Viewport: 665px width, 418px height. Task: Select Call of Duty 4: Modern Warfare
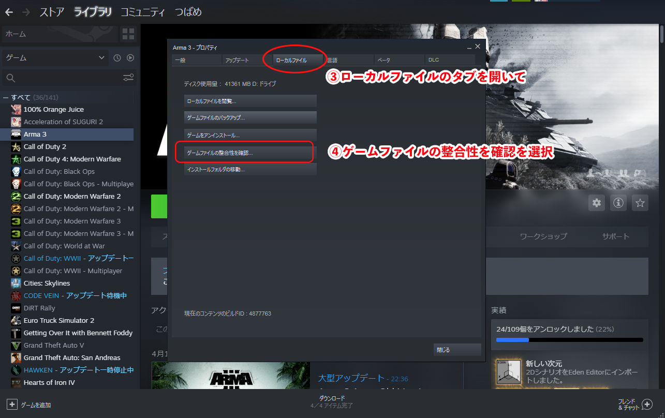coord(67,159)
